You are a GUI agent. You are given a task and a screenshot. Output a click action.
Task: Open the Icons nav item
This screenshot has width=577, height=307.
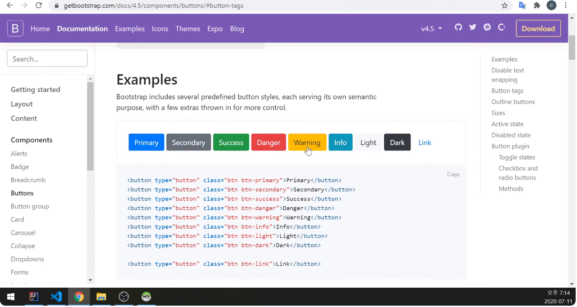pos(160,28)
